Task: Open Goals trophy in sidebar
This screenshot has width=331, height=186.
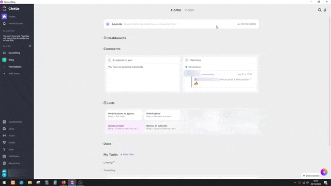Action: pyautogui.click(x=4, y=143)
